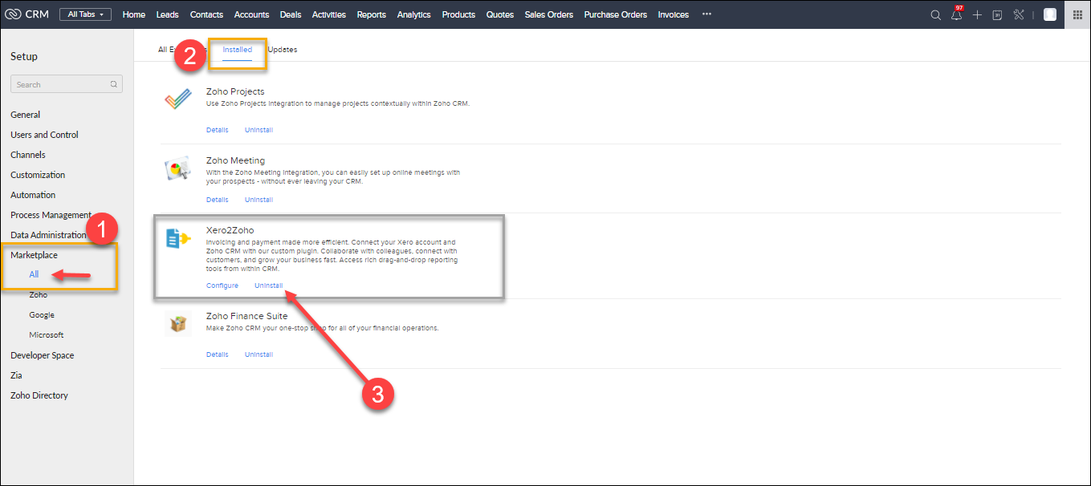This screenshot has height=486, width=1091.
Task: Click search icon in Setup search box
Action: click(114, 84)
